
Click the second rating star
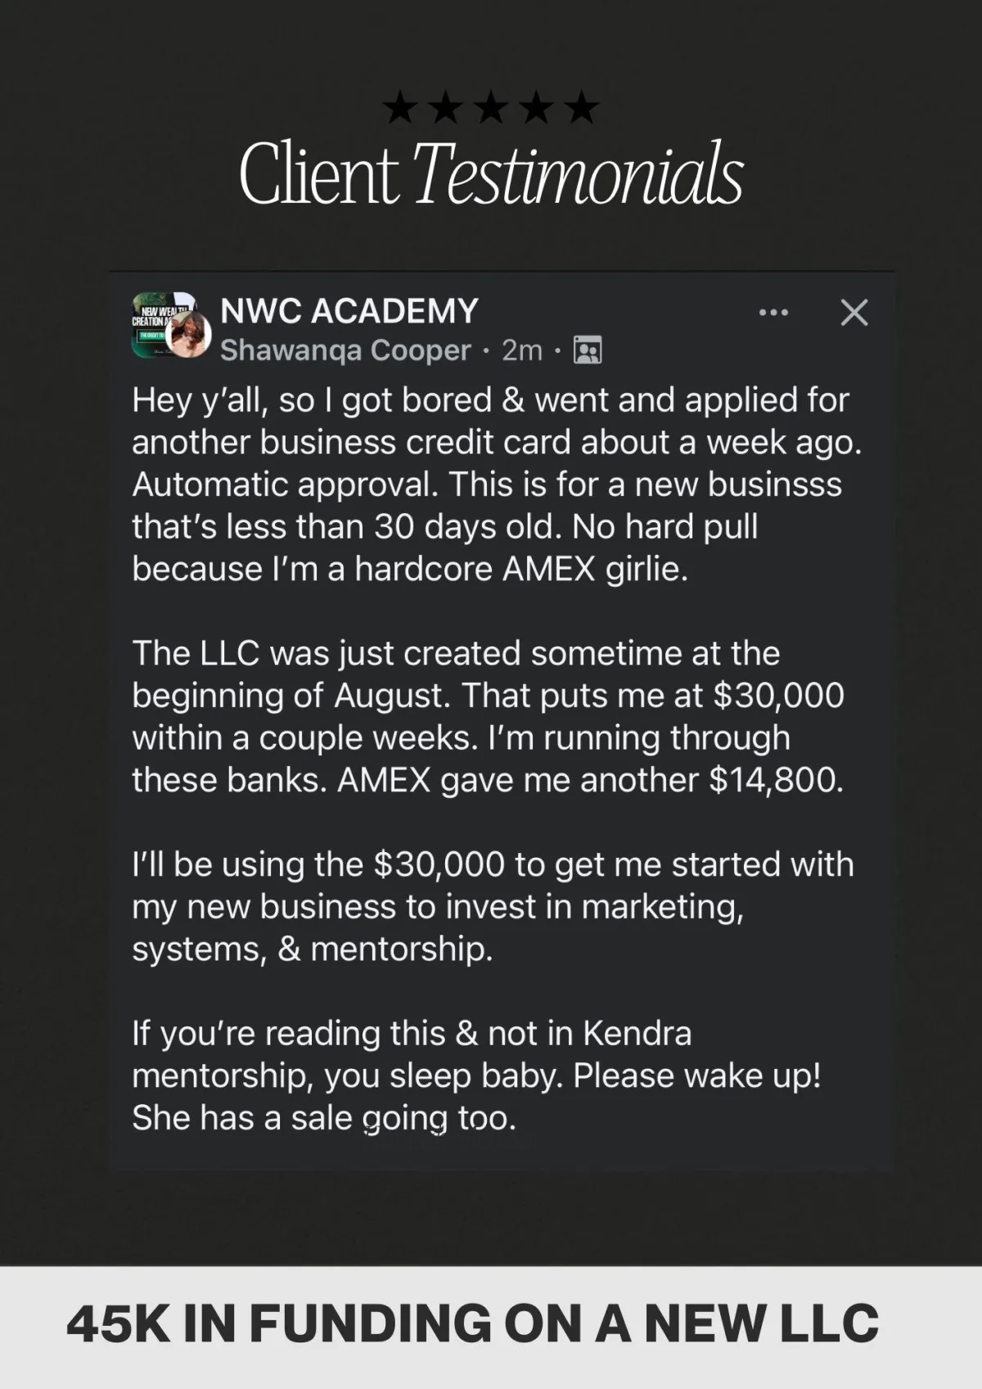coord(445,109)
